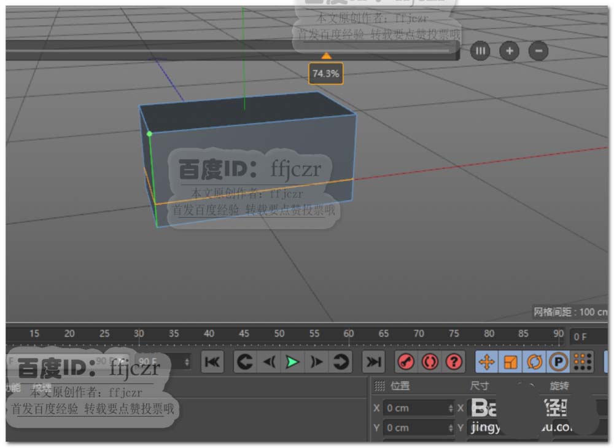Click the green handle dot on the cube corner
Viewport: 614px width, 448px height.
tap(149, 134)
